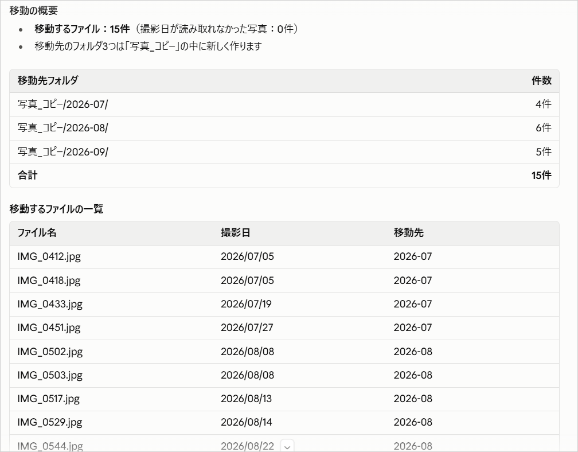This screenshot has height=452, width=578.
Task: Click the "撮影日" column header
Action: tap(236, 233)
